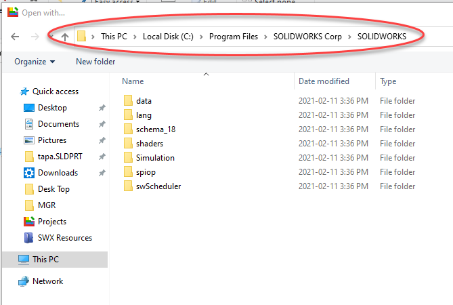Click the pin icon beside Documents
The width and height of the screenshot is (453, 305).
[x=102, y=124]
